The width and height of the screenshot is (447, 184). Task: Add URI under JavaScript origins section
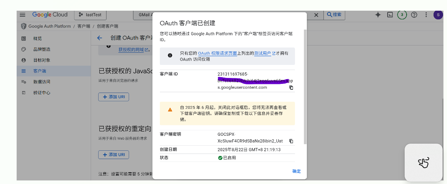[114, 97]
